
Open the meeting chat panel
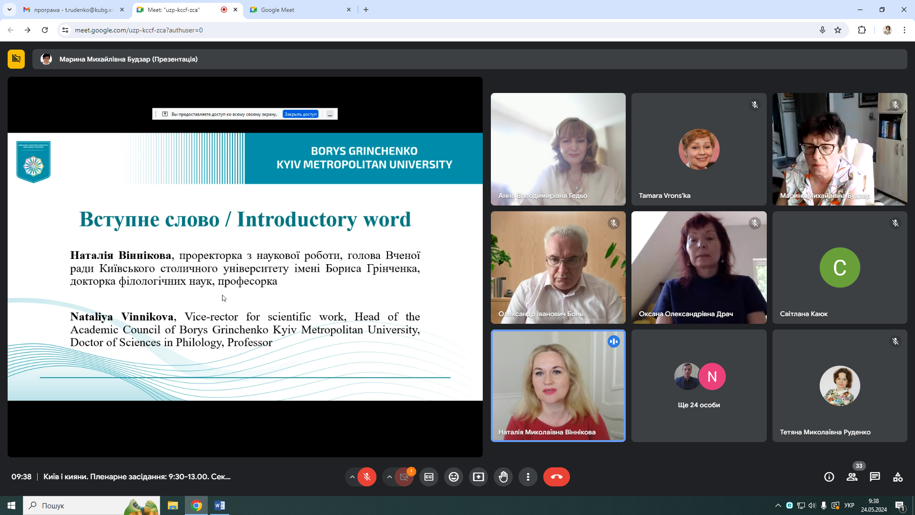click(874, 477)
